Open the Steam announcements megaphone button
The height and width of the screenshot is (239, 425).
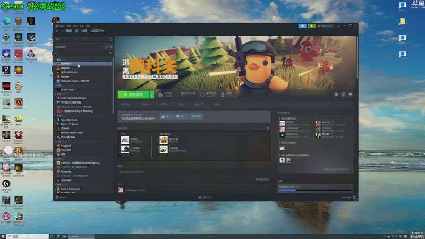pos(302,26)
